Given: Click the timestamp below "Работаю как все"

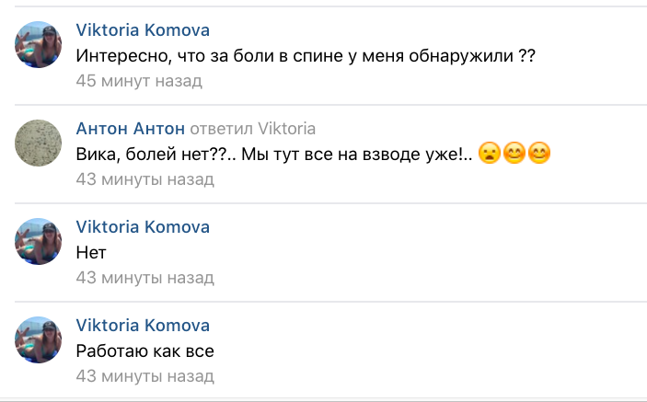Looking at the screenshot, I should coord(144,376).
